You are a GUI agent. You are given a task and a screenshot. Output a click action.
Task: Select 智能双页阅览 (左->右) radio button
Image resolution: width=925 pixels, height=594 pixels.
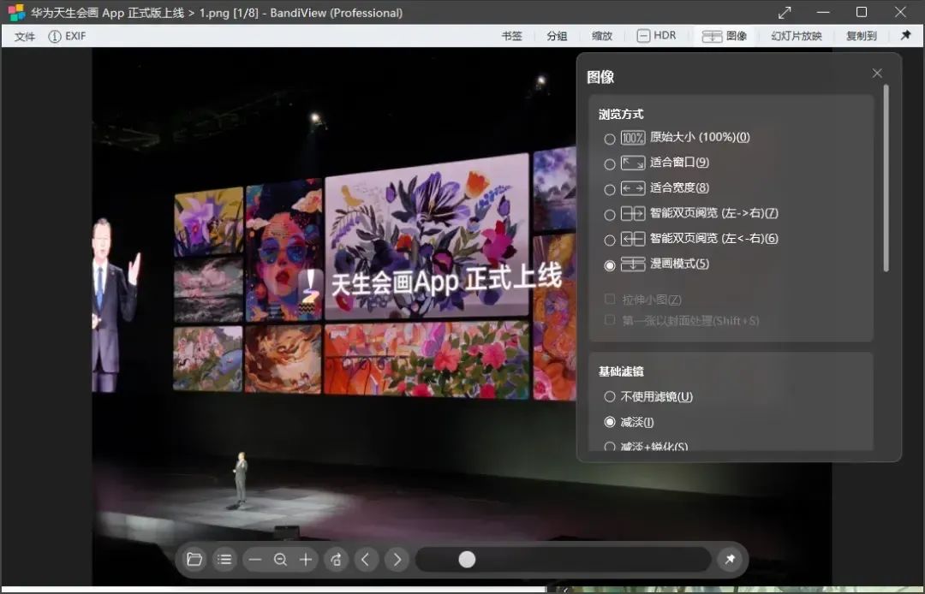610,215
